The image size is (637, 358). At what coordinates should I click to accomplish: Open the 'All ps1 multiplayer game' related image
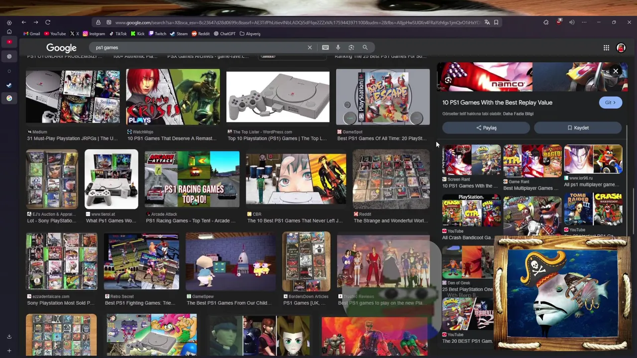click(593, 160)
